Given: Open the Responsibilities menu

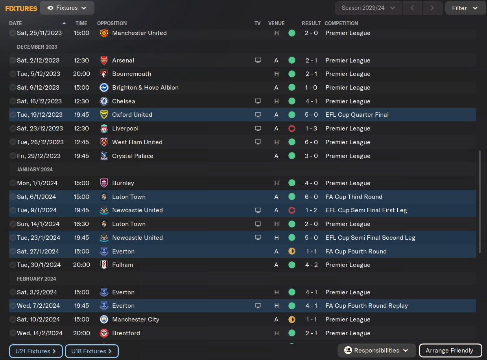Looking at the screenshot, I should 376,351.
